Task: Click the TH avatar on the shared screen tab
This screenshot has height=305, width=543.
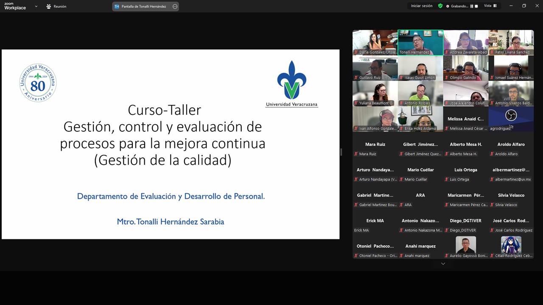Action: (x=117, y=6)
